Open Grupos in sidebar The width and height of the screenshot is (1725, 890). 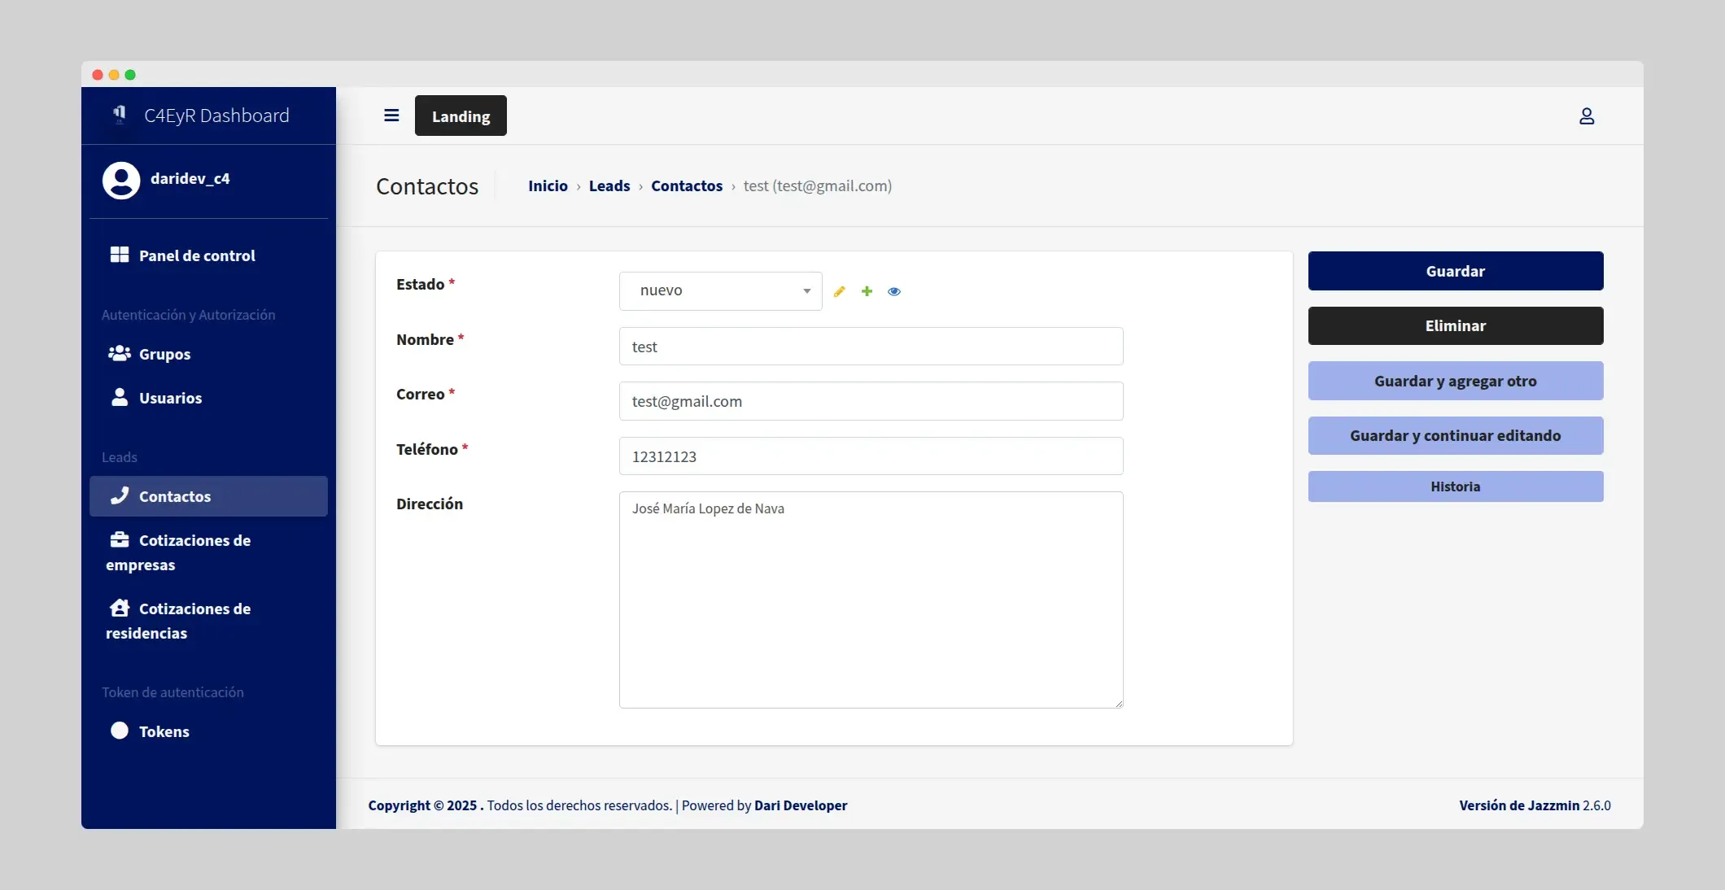(164, 354)
